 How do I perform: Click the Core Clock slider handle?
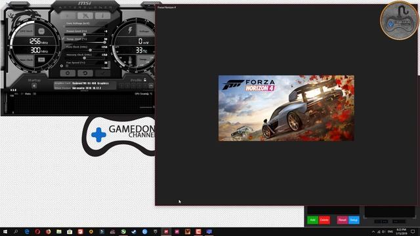coord(91,50)
